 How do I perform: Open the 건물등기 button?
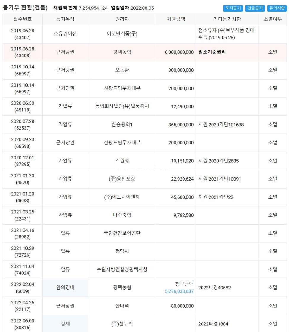(255, 8)
